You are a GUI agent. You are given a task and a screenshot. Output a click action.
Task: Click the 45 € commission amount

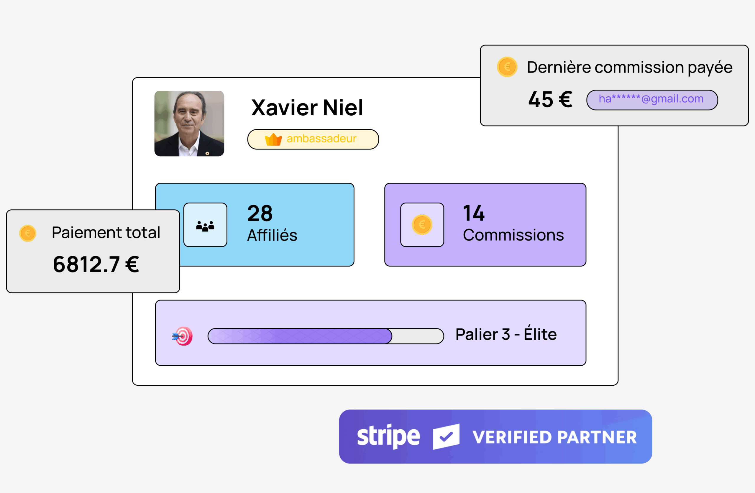click(x=550, y=100)
